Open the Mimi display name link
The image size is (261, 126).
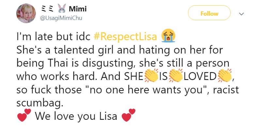pos(78,9)
